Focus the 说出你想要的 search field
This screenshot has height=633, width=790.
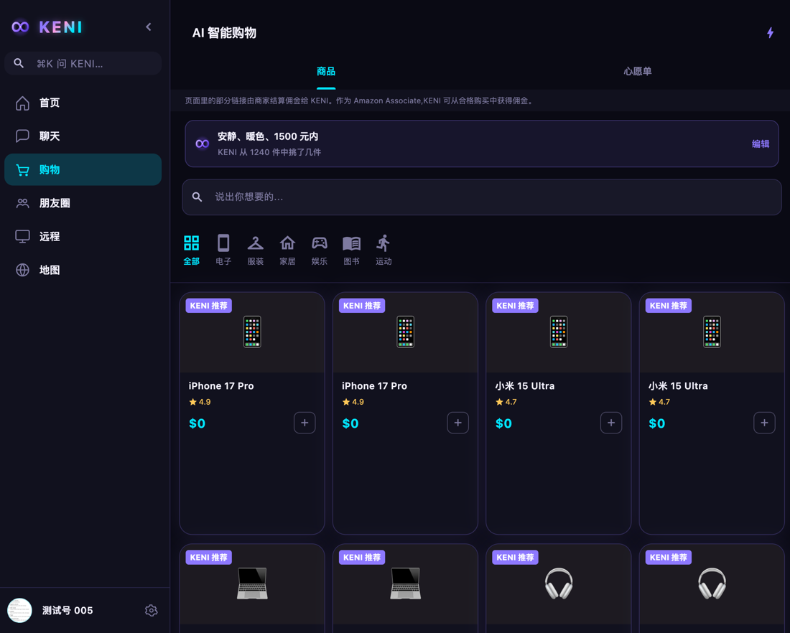(482, 197)
